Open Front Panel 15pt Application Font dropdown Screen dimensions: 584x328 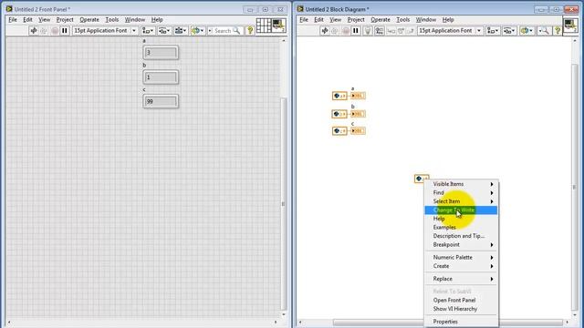pyautogui.click(x=106, y=30)
